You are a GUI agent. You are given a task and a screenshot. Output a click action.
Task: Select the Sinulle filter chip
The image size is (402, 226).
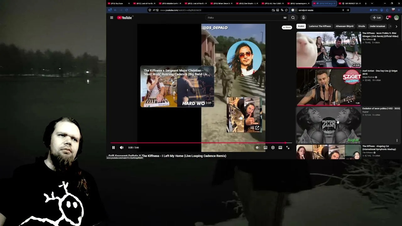361,26
